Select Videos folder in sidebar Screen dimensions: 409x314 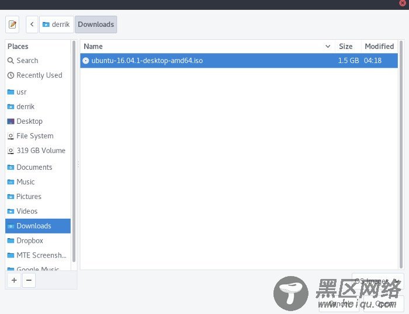coord(38,211)
